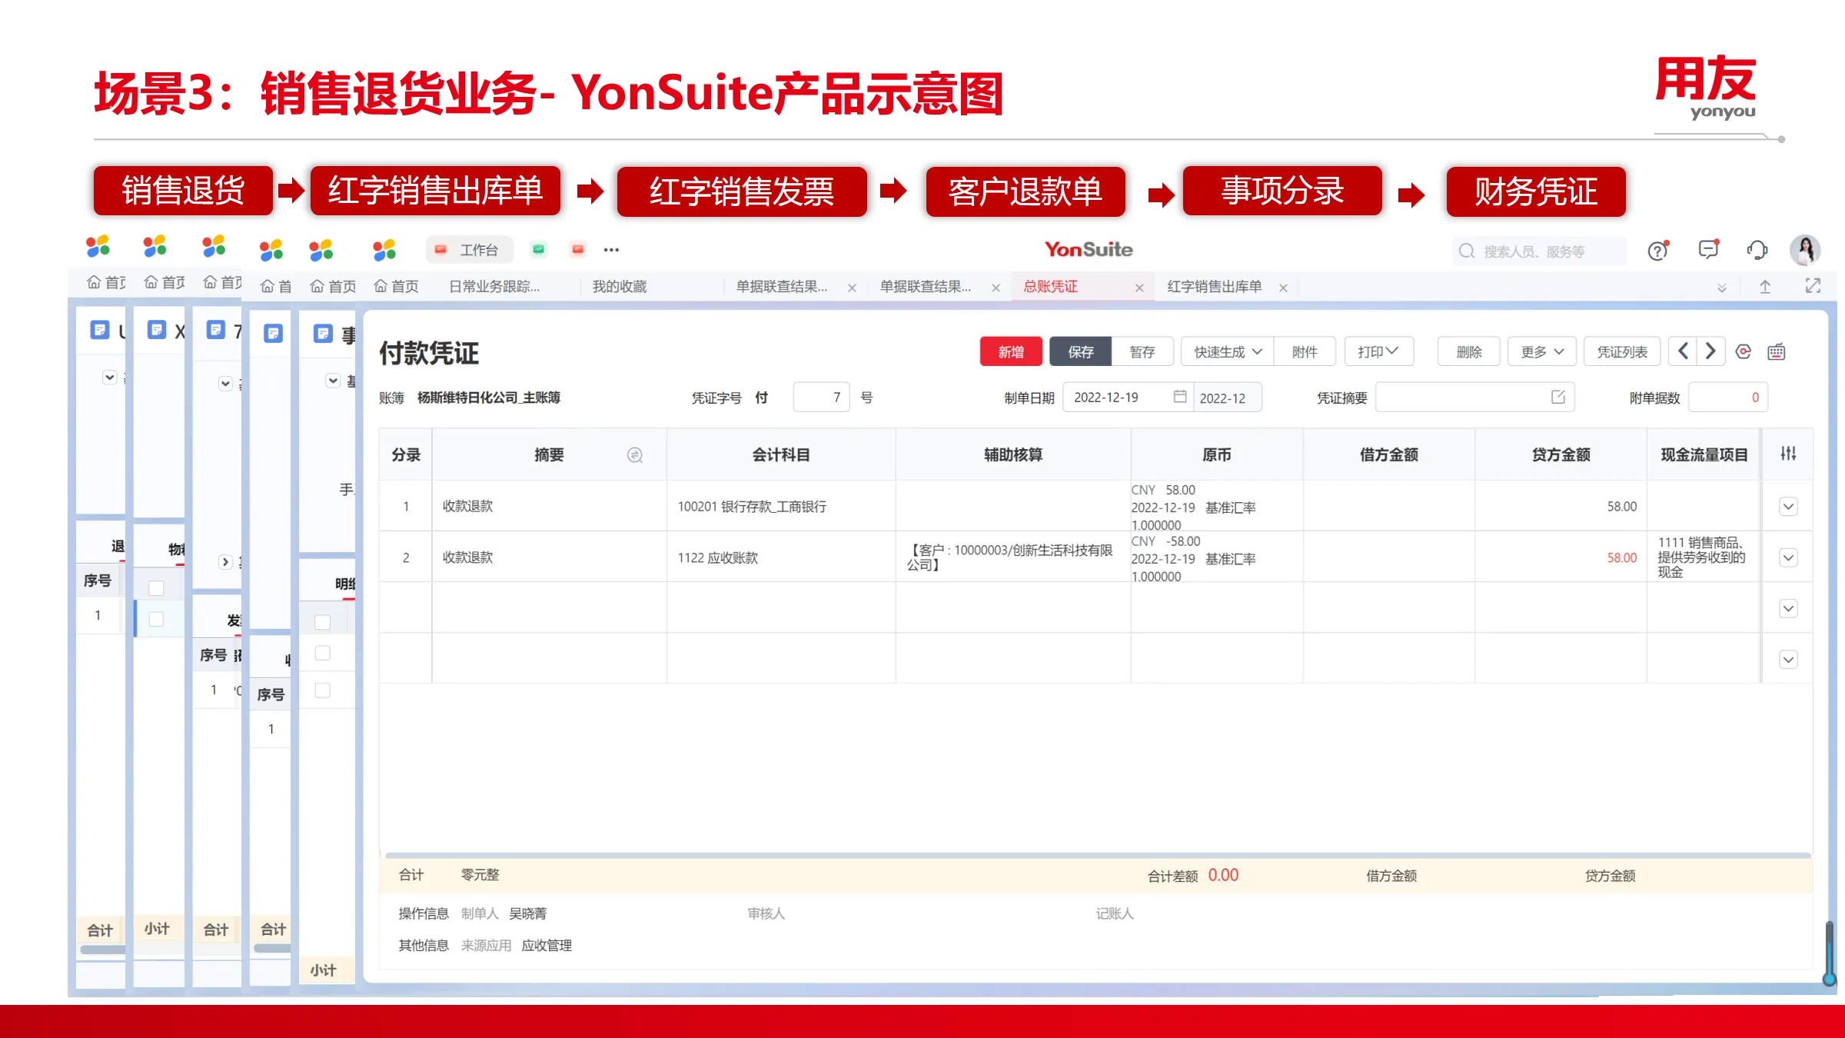The image size is (1845, 1038).
Task: Click the more dots icon beside 工作台
Action: click(x=611, y=250)
